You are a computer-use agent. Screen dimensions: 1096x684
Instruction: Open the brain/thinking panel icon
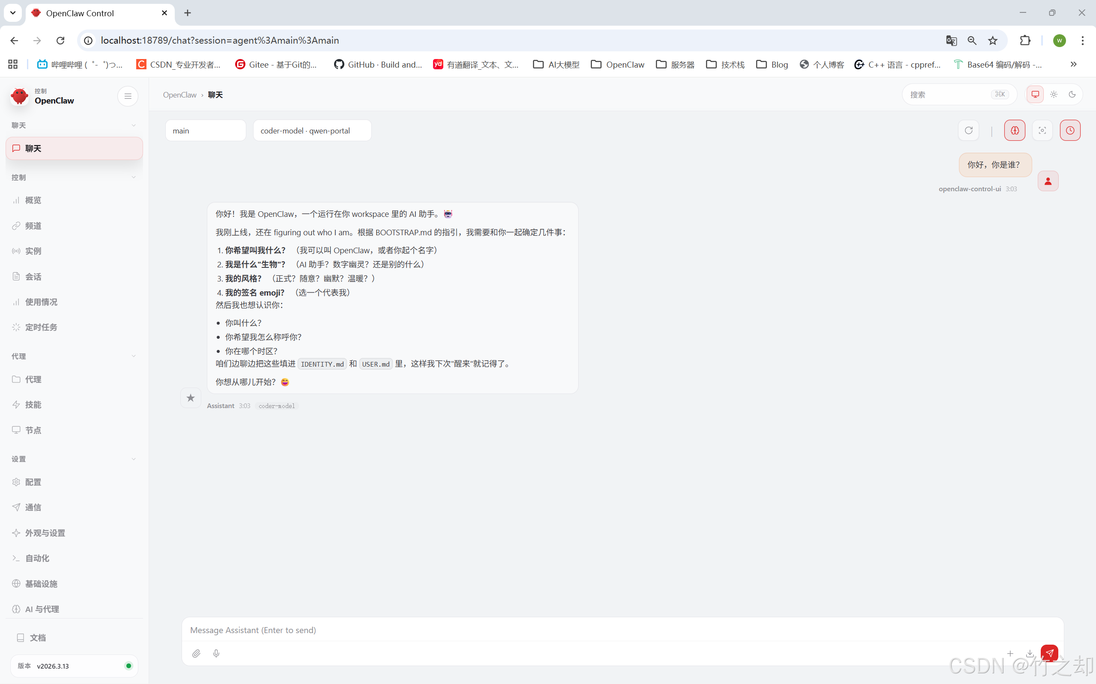1015,130
